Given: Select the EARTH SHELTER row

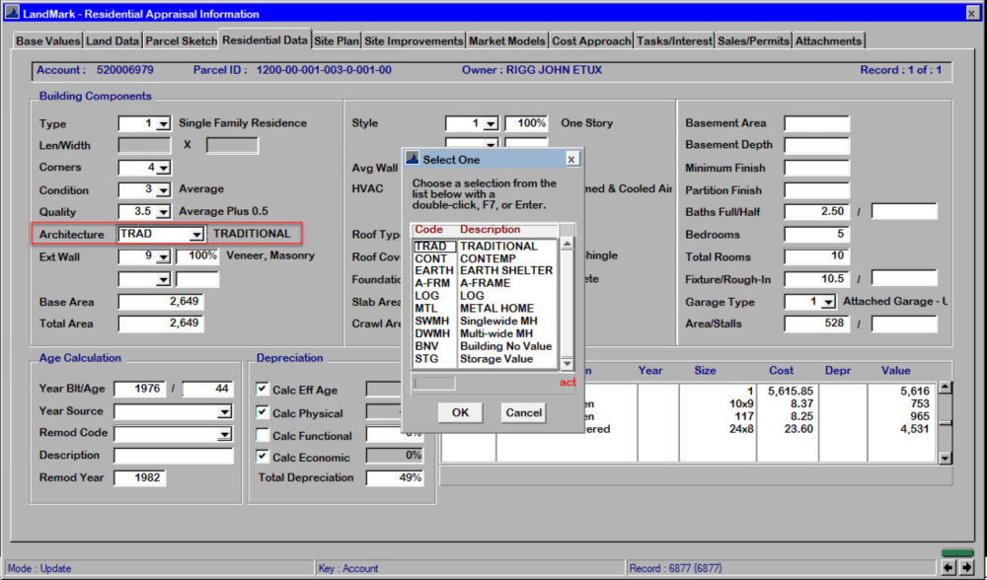Looking at the screenshot, I should tap(485, 270).
